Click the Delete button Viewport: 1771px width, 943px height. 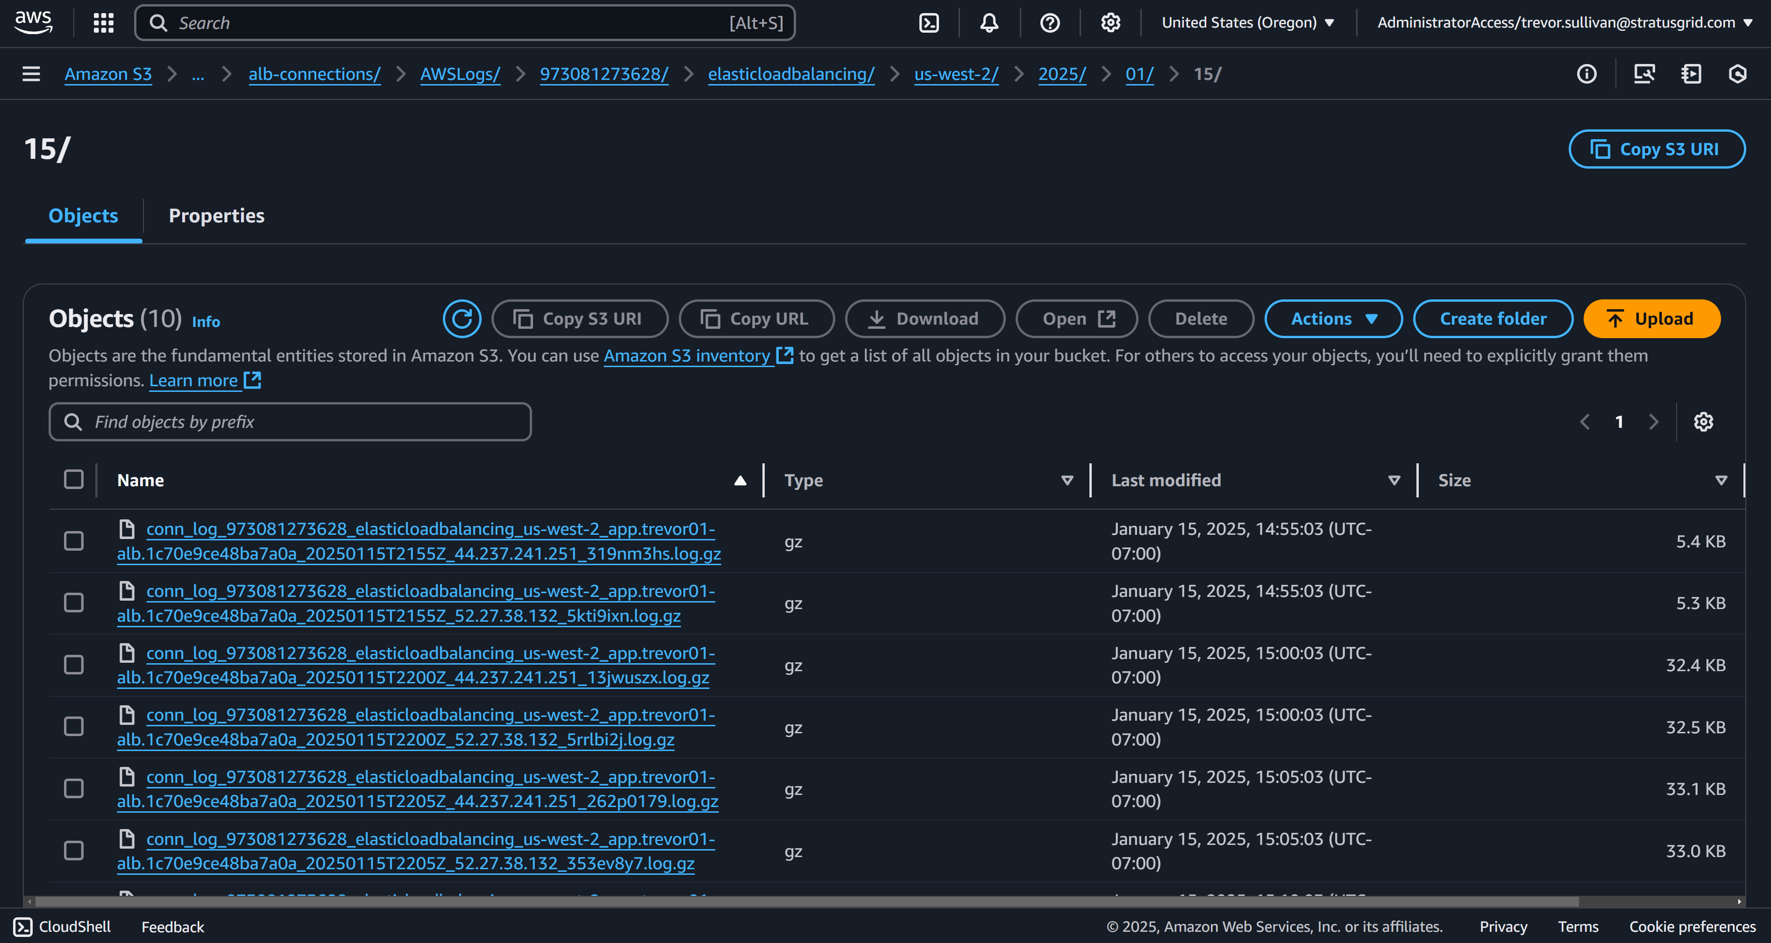tap(1201, 319)
